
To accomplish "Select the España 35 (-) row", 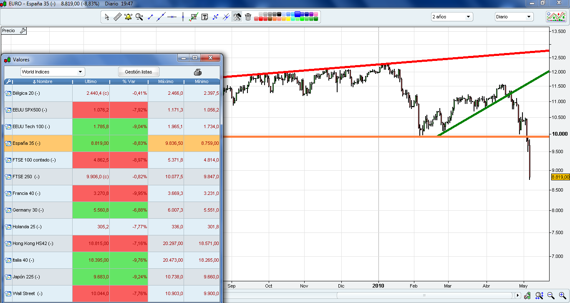I will pos(112,143).
